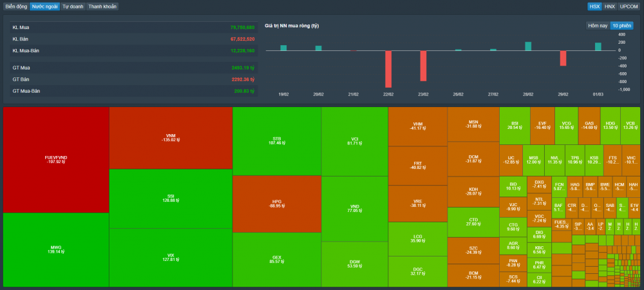The width and height of the screenshot is (644, 290).
Task: Select the VNM red treemap tile
Action: [x=171, y=138]
